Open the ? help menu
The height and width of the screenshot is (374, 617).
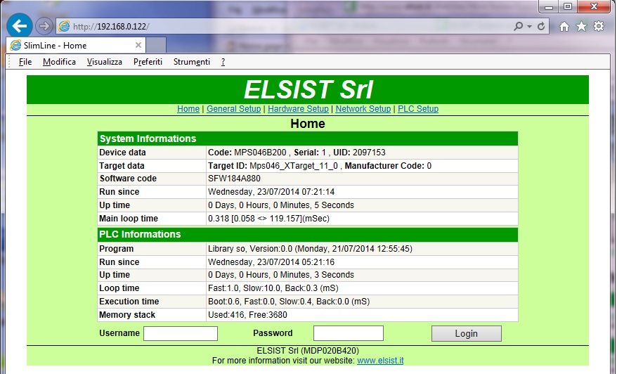pos(223,62)
